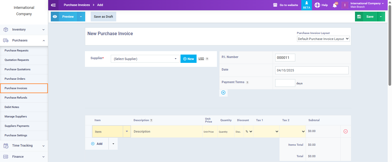This screenshot has height=162, width=392.
Task: Click the Help lifebuoy icon
Action: [317, 5]
